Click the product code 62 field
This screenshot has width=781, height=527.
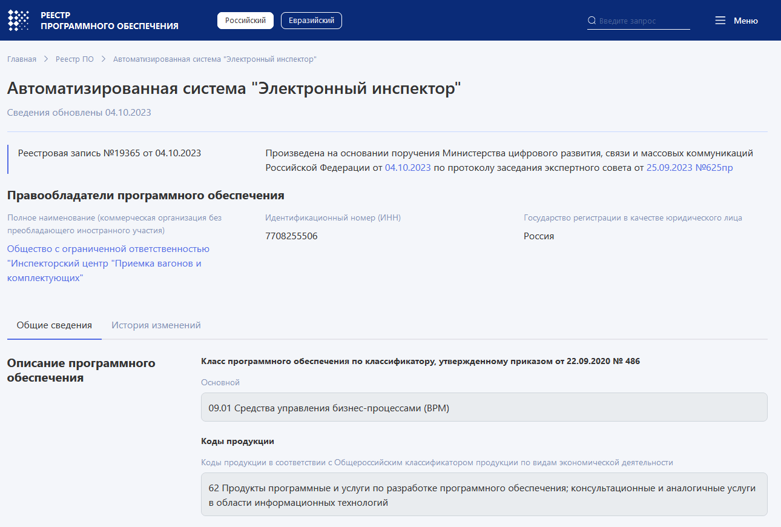(x=484, y=495)
